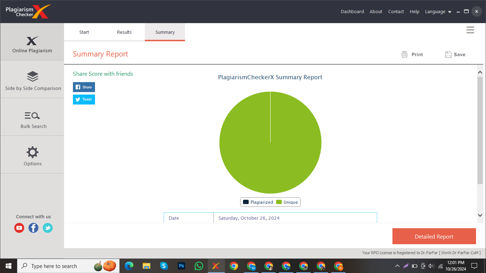Click the scrollbar down arrow
The width and height of the screenshot is (486, 273).
coord(480,215)
